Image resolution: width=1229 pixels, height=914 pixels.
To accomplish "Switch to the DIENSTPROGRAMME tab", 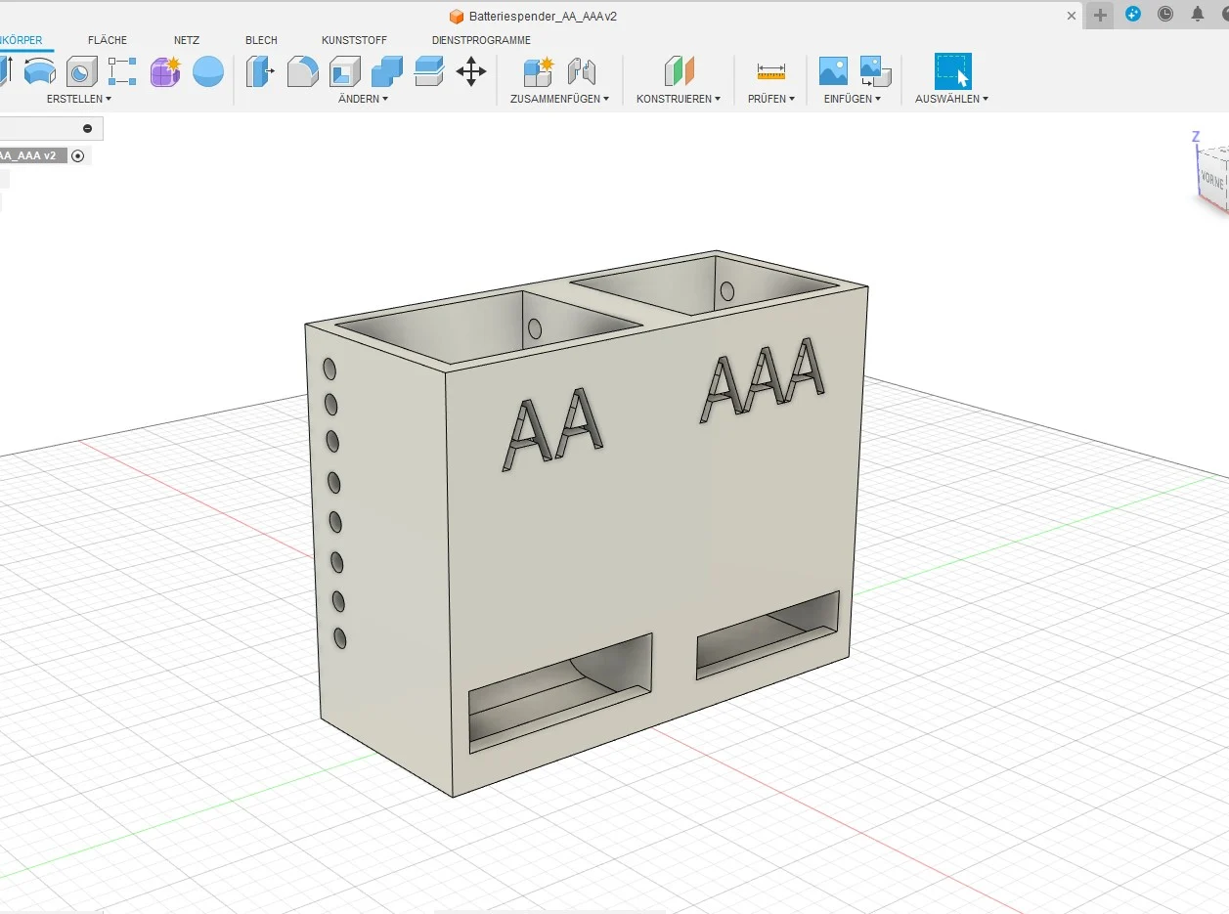I will click(x=481, y=40).
